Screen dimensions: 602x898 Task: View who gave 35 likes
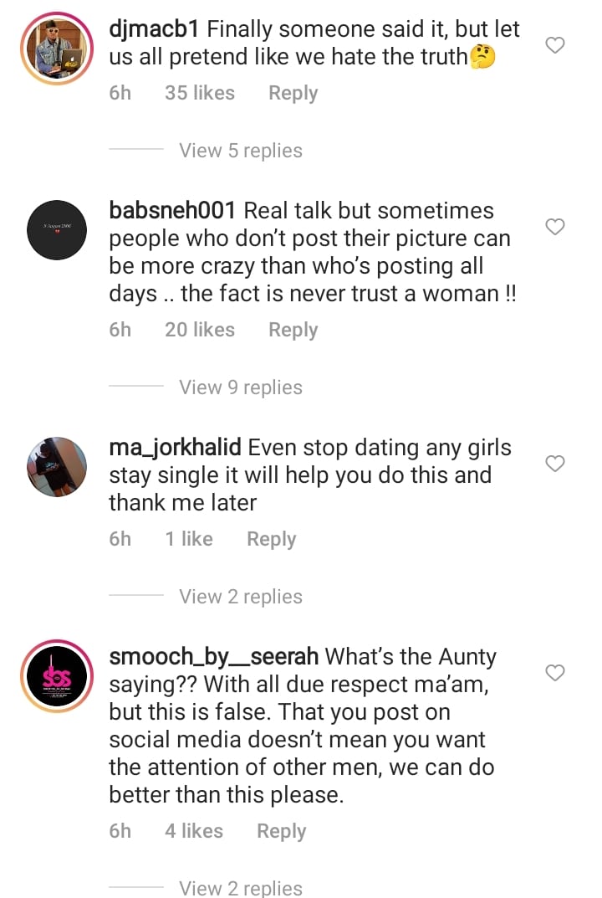click(200, 93)
